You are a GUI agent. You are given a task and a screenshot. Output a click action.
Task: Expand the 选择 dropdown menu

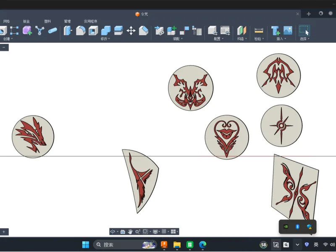pyautogui.click(x=304, y=39)
